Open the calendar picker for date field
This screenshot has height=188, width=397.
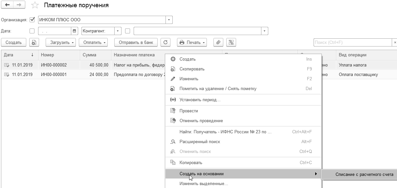pos(75,31)
